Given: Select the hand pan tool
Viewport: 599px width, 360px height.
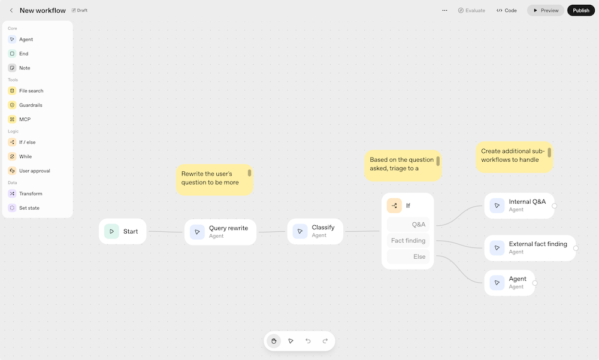Looking at the screenshot, I should [274, 341].
